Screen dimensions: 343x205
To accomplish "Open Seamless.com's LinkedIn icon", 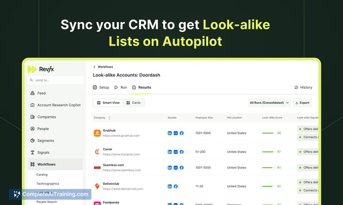I will point(169,168).
